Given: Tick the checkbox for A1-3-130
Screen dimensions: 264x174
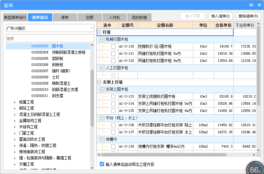Looking at the screenshot, I should 113,47.
